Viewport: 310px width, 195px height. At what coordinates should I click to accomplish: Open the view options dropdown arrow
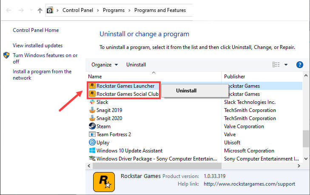286,65
